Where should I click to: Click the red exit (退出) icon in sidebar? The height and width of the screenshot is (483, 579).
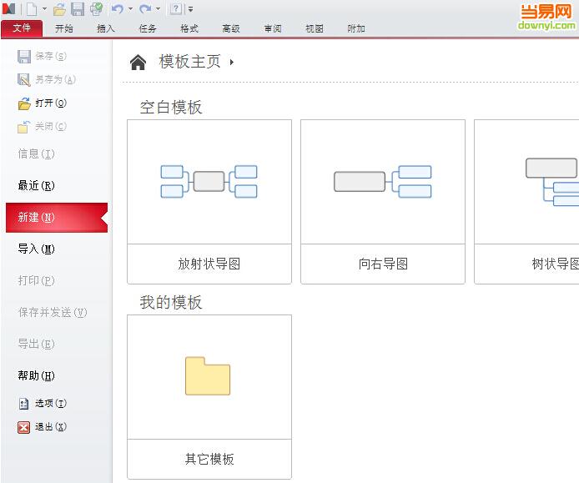click(24, 427)
